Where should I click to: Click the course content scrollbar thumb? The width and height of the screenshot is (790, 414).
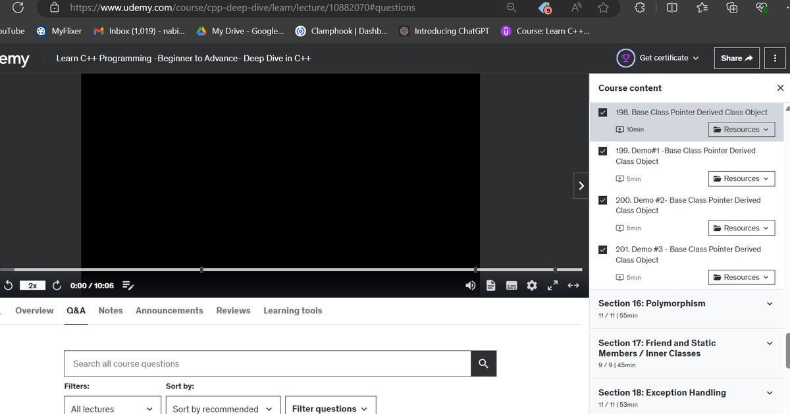click(x=787, y=350)
